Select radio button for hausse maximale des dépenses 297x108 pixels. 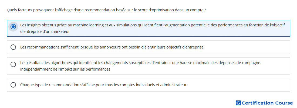pyautogui.click(x=13, y=64)
